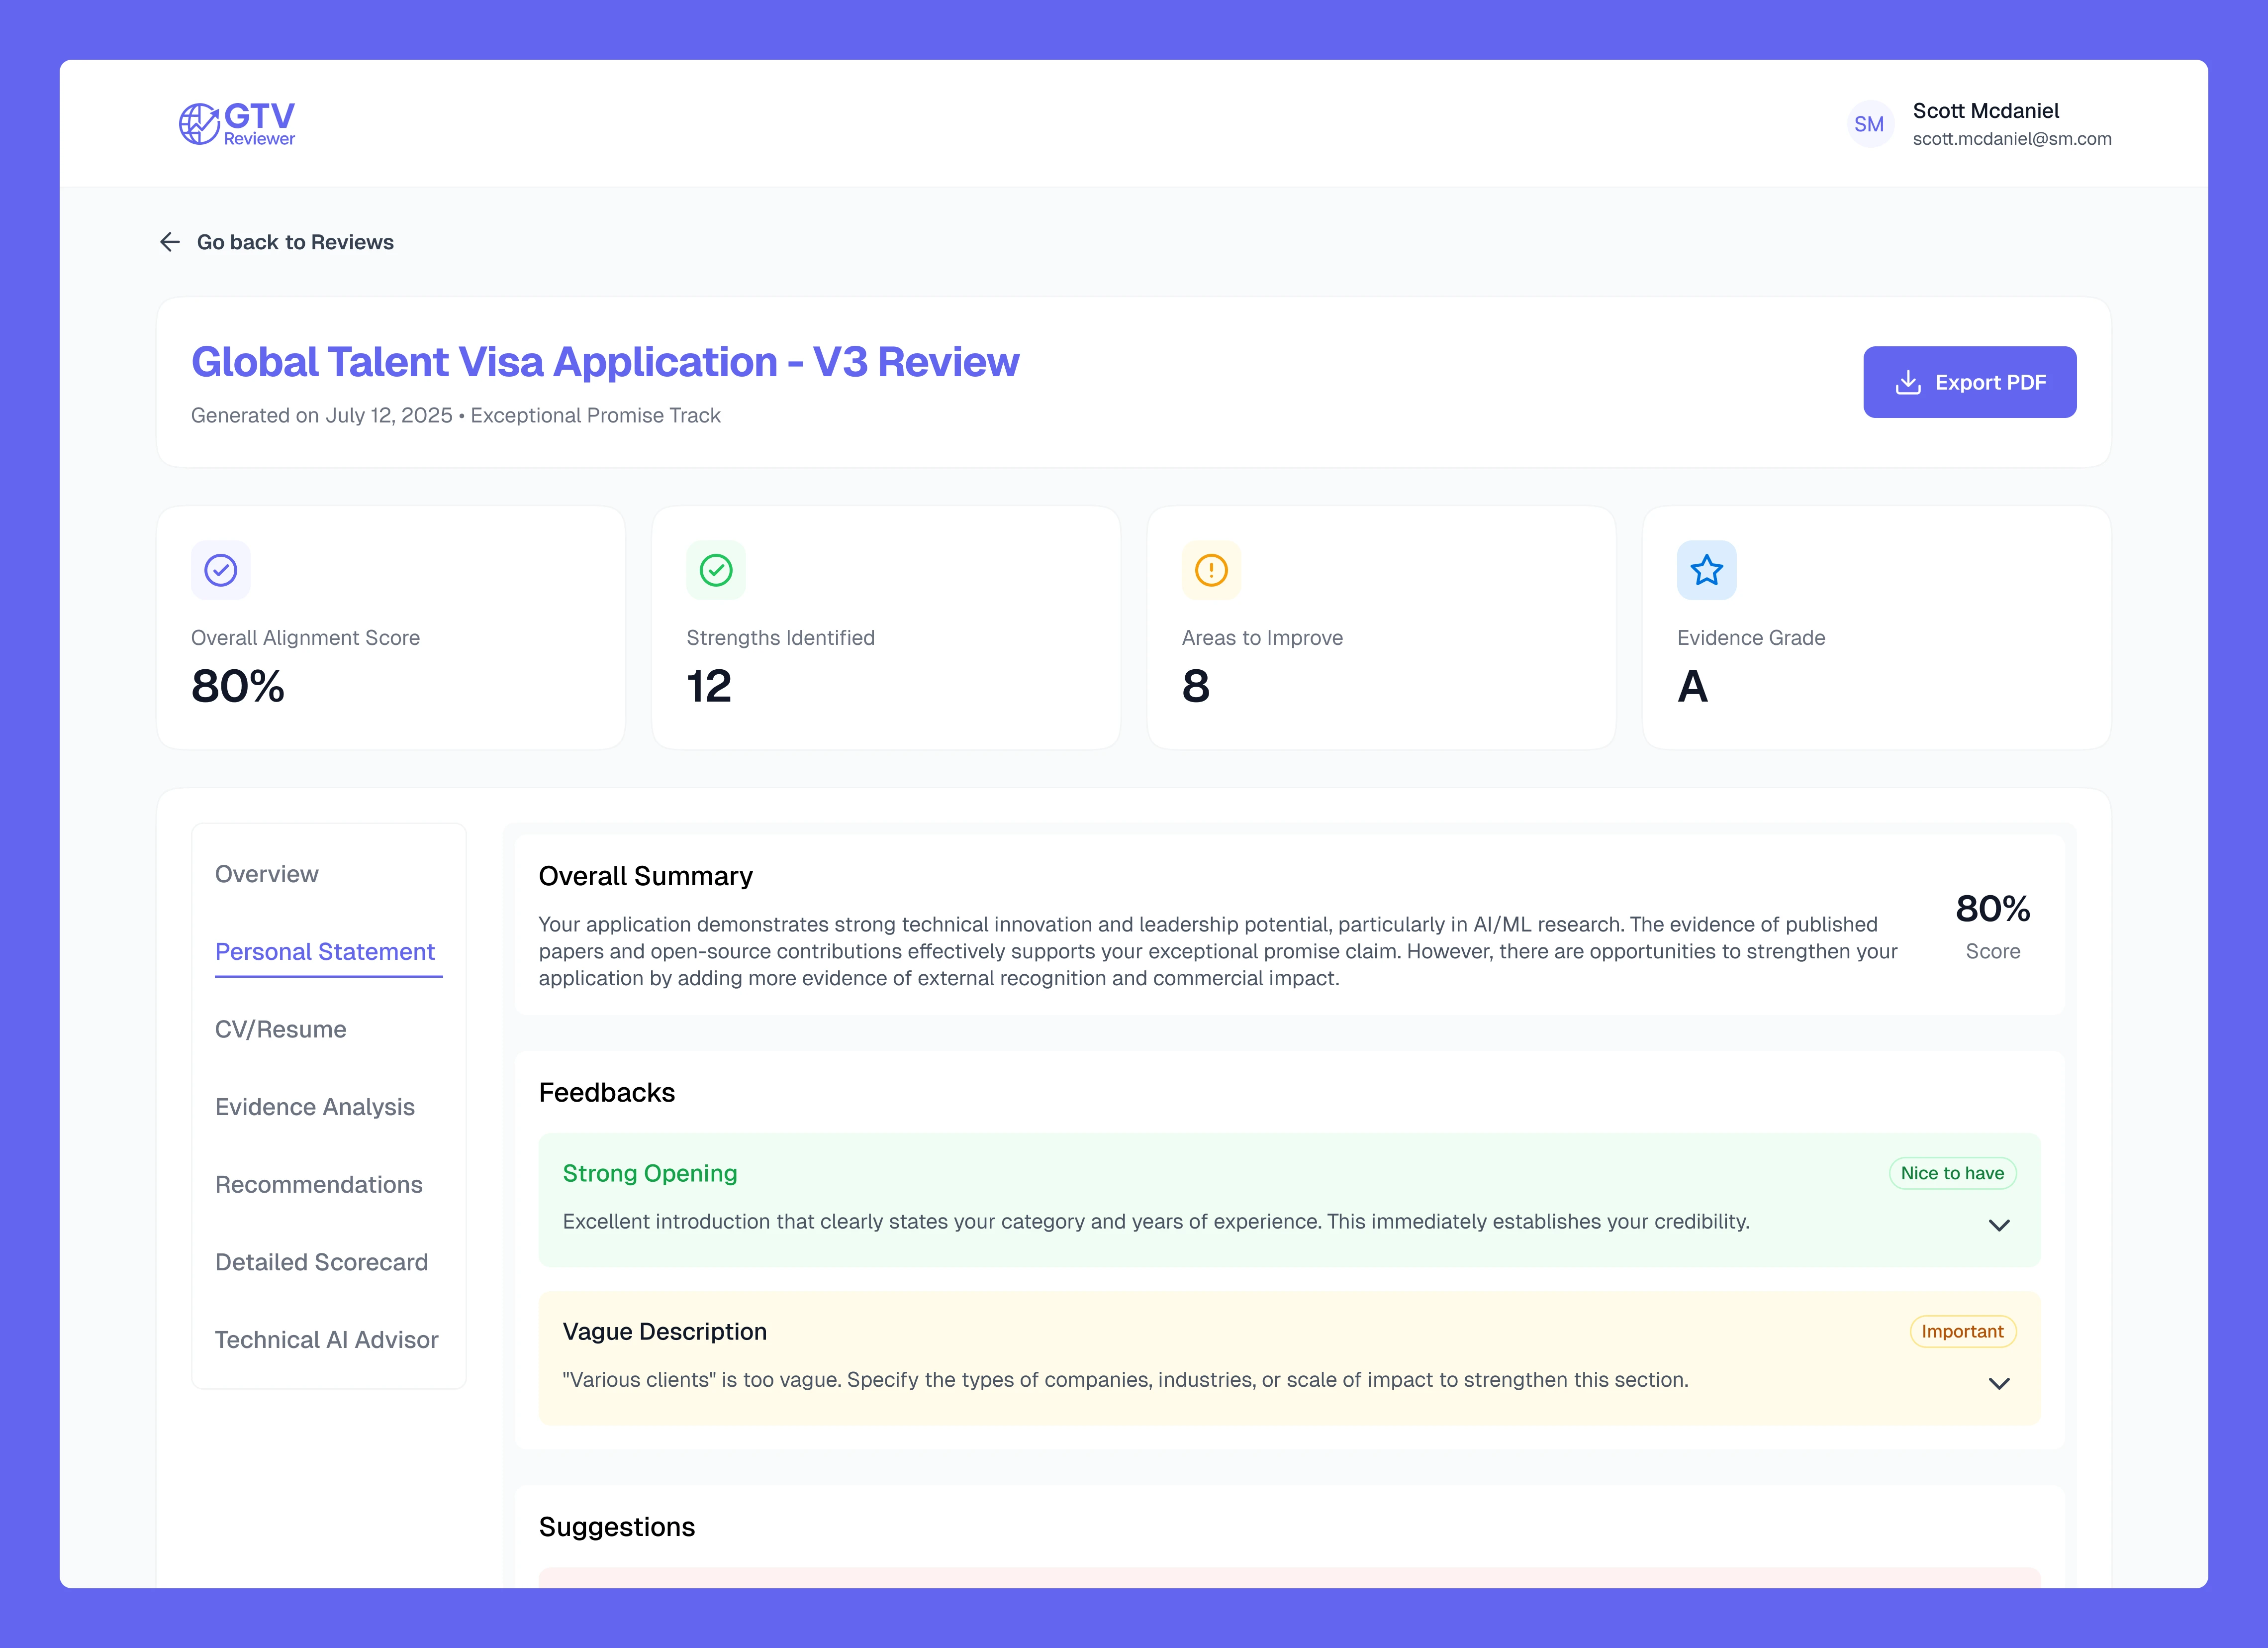The height and width of the screenshot is (1648, 2268).
Task: Go to the Recommendations tab
Action: (319, 1185)
